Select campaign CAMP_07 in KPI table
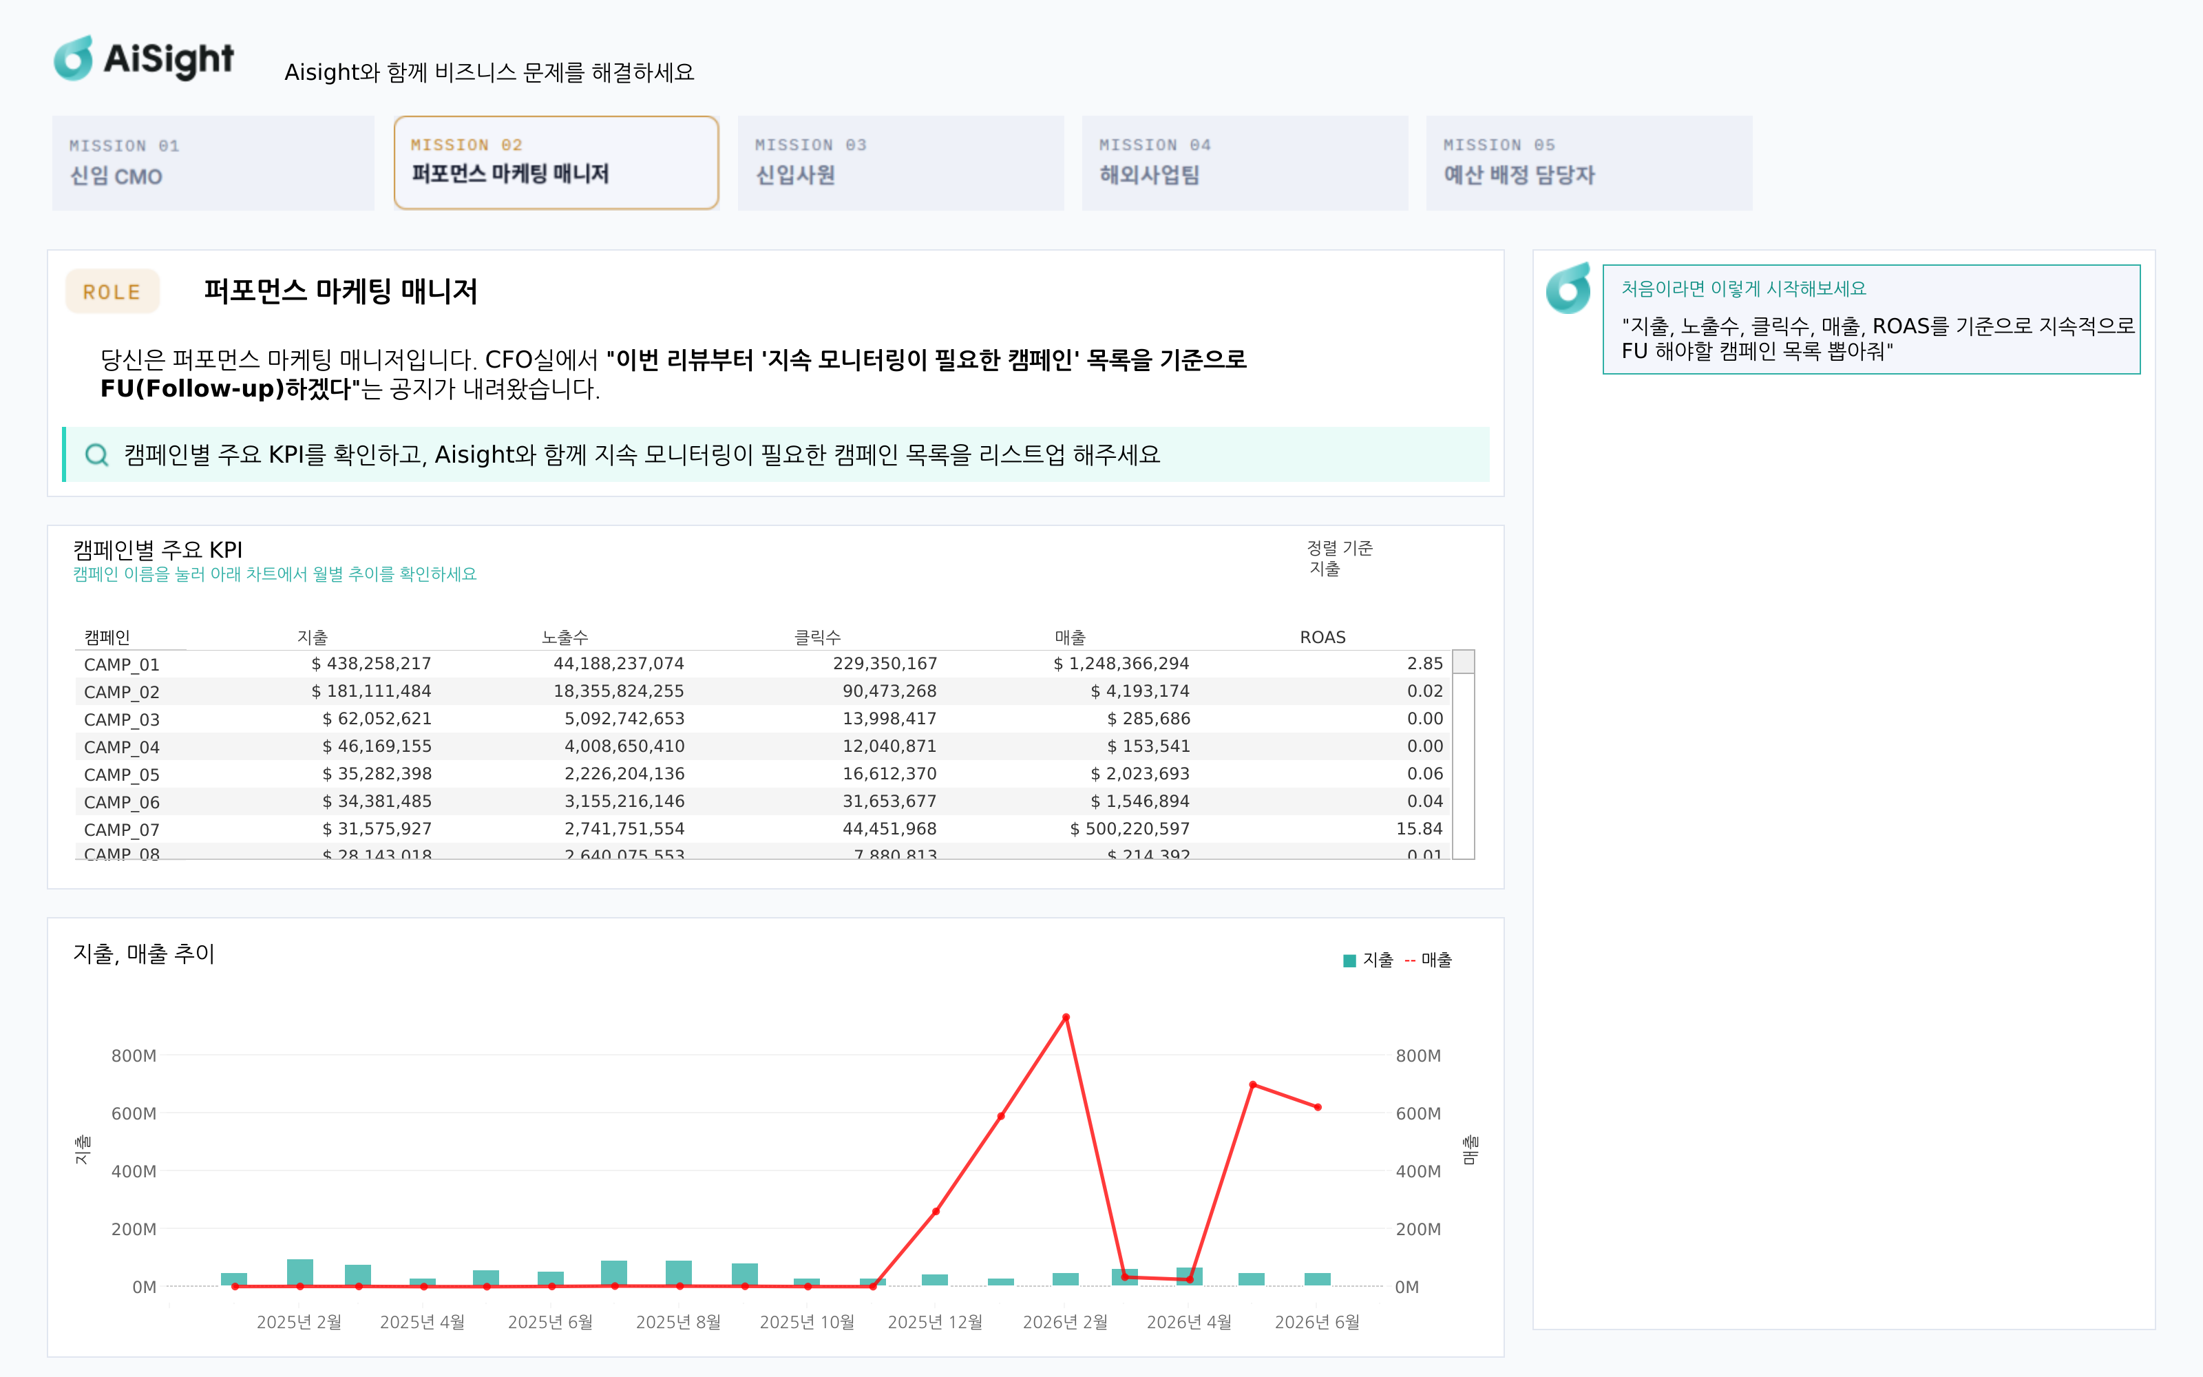This screenshot has width=2203, height=1377. point(122,830)
